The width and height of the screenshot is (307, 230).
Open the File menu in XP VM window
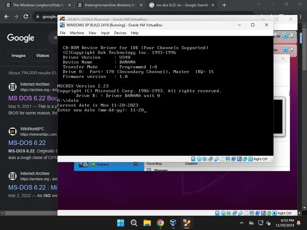tap(63, 33)
